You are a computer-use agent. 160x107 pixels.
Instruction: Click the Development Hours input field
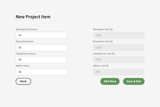pos(41,35)
